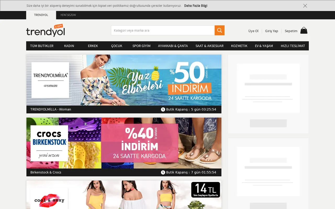The height and width of the screenshot is (209, 335).
Task: Click the Giriş Yap link
Action: point(272,31)
